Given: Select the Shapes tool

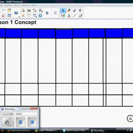Looking at the screenshot, I should pos(69,10).
